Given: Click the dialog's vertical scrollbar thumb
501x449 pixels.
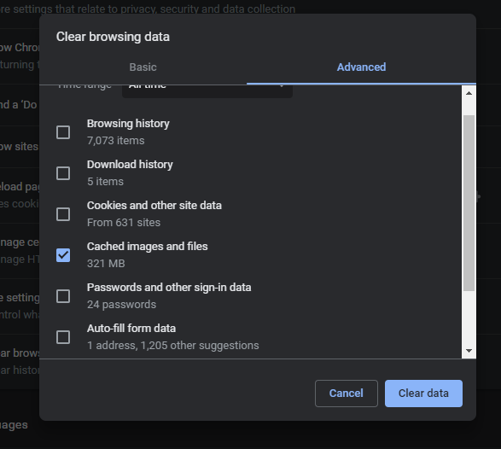Looking at the screenshot, I should [x=469, y=203].
